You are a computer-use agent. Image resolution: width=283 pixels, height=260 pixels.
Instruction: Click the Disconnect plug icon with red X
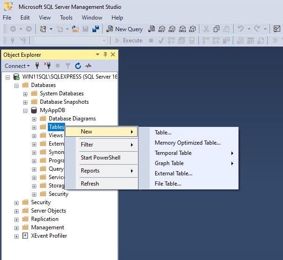click(47, 66)
